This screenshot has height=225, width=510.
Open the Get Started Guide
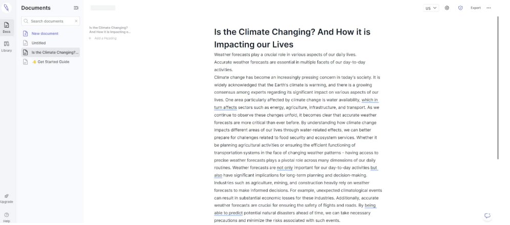click(50, 62)
